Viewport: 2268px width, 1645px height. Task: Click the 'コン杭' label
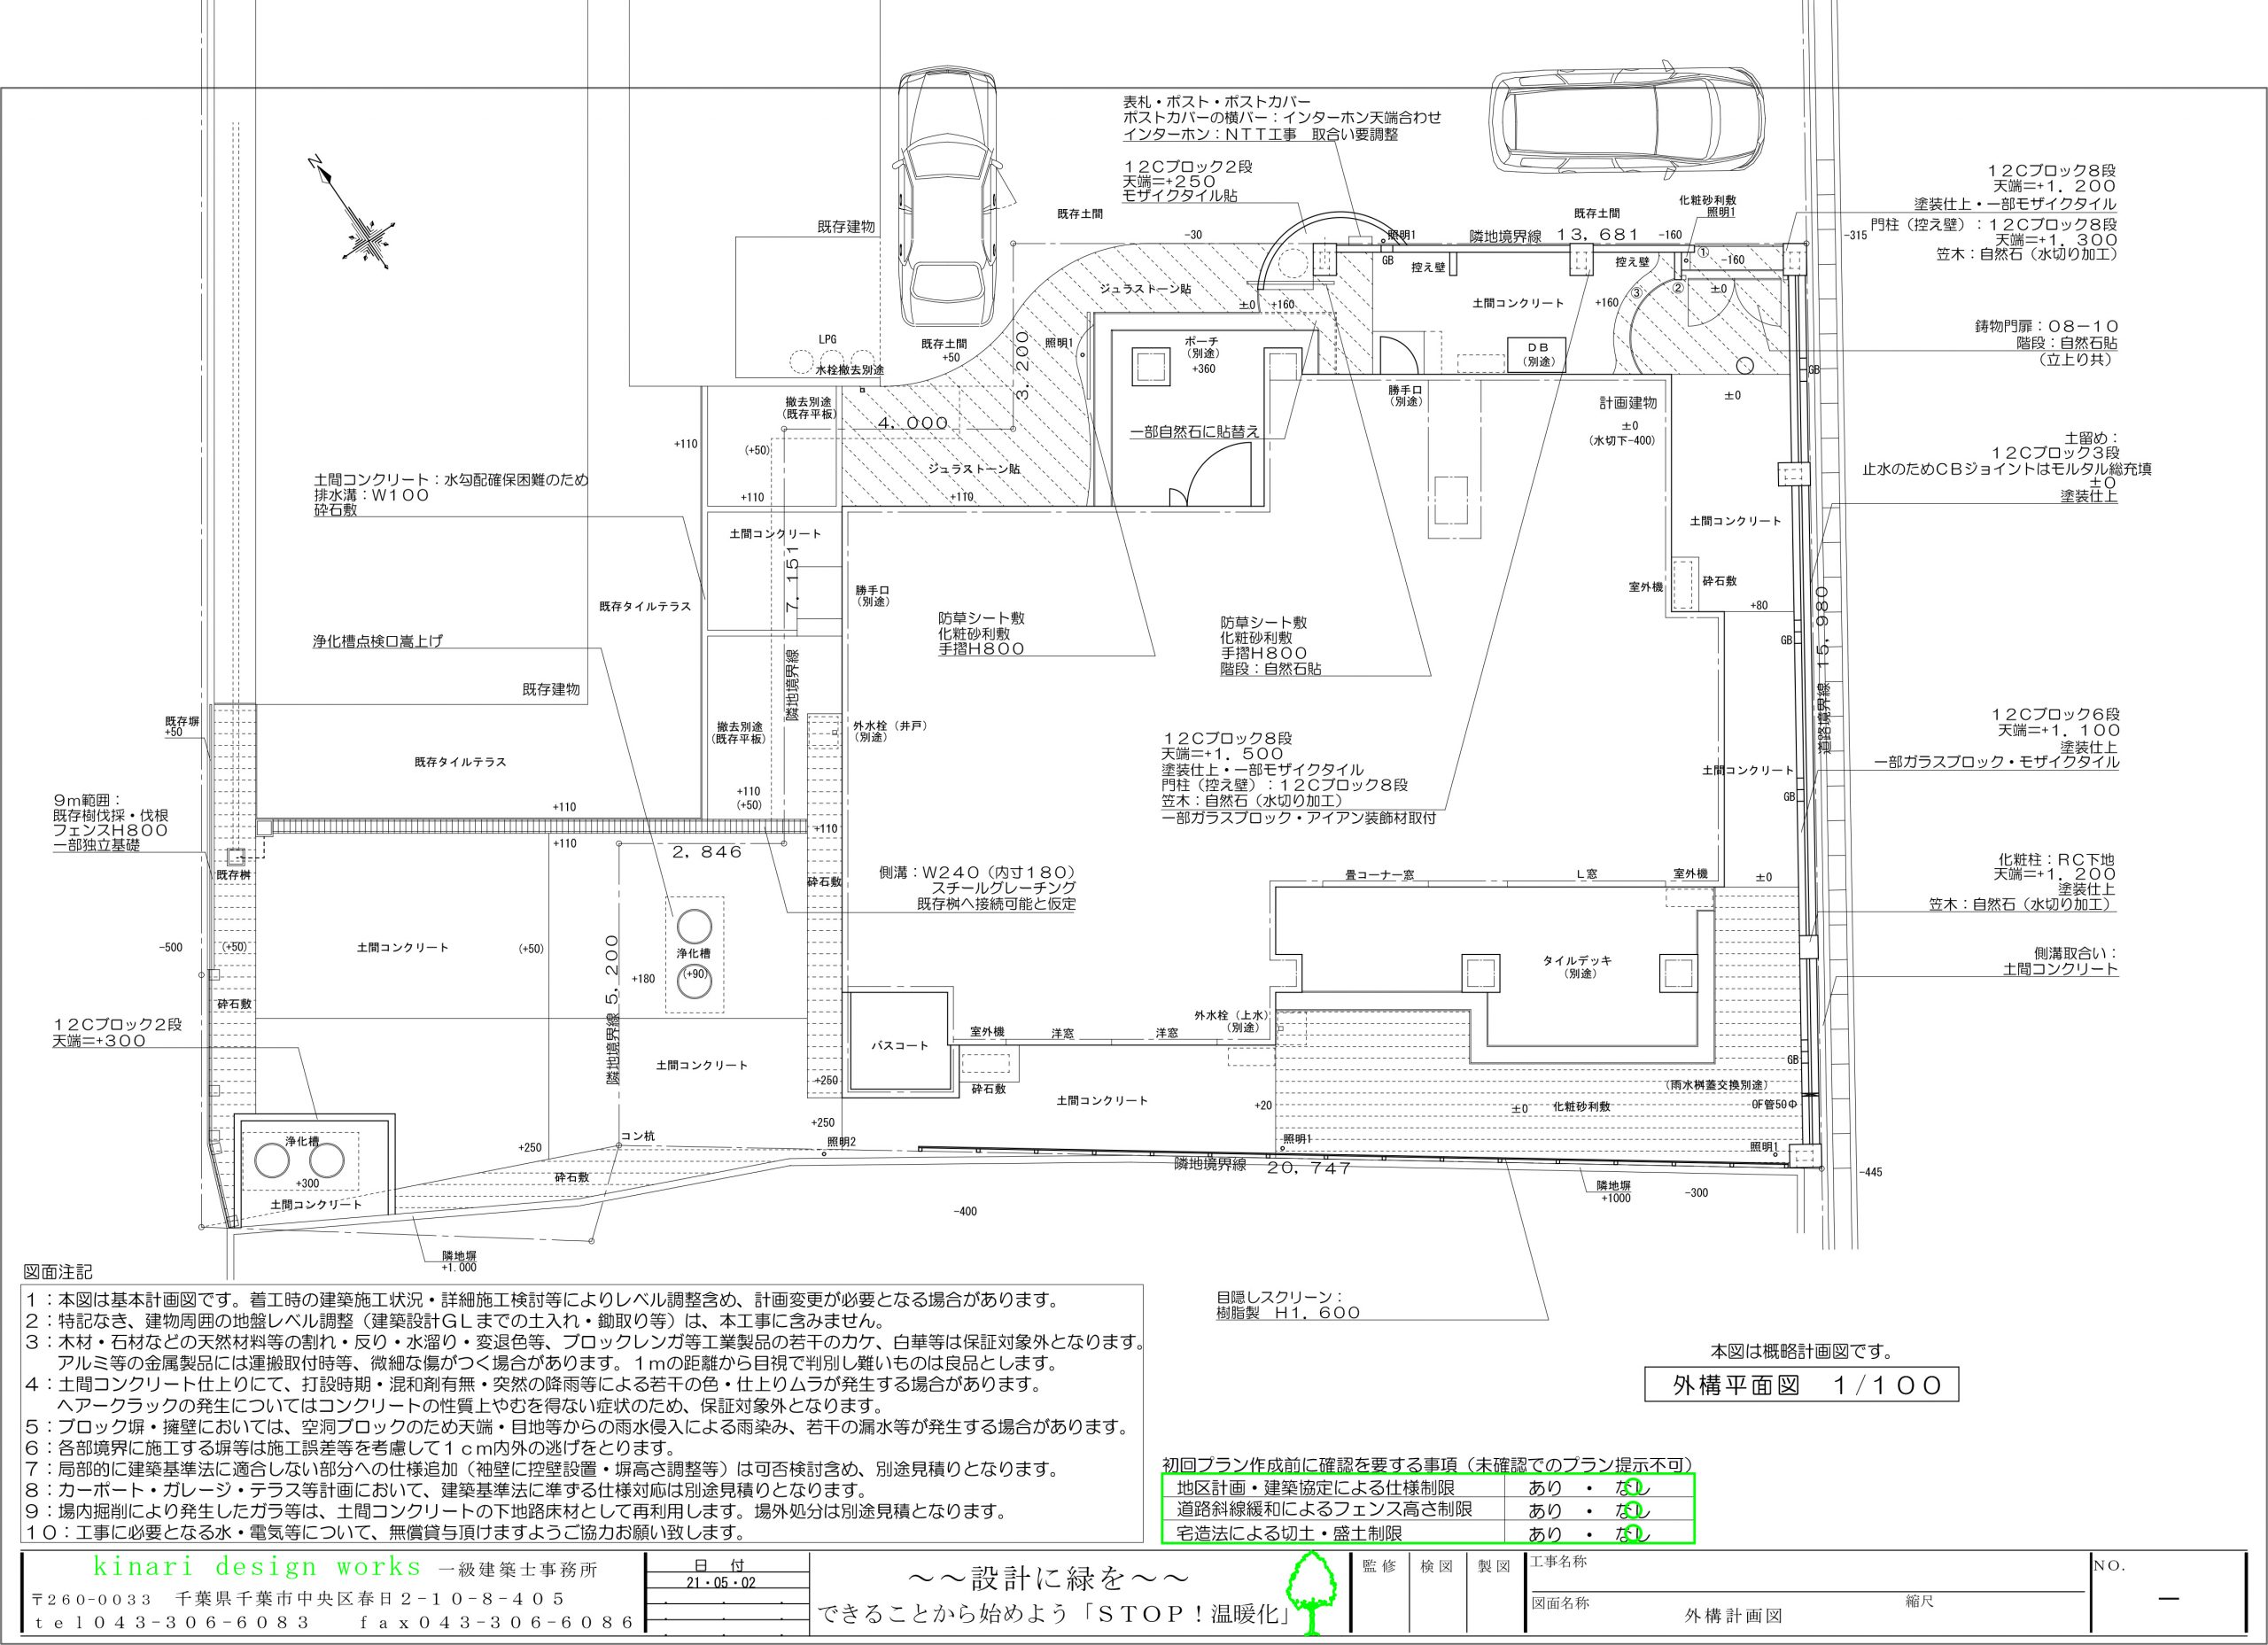[637, 1136]
